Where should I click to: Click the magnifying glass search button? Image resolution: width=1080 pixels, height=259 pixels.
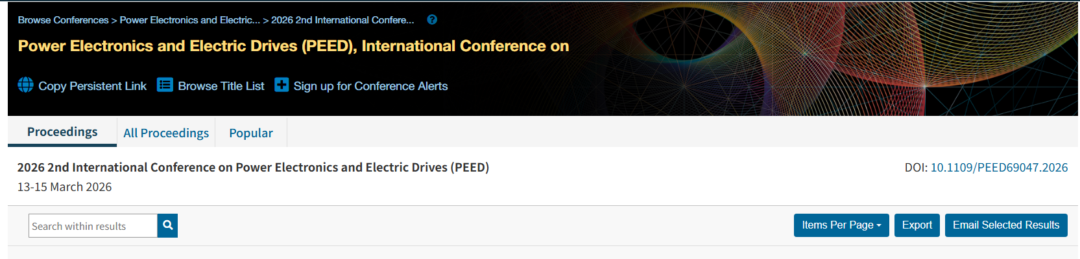click(167, 225)
